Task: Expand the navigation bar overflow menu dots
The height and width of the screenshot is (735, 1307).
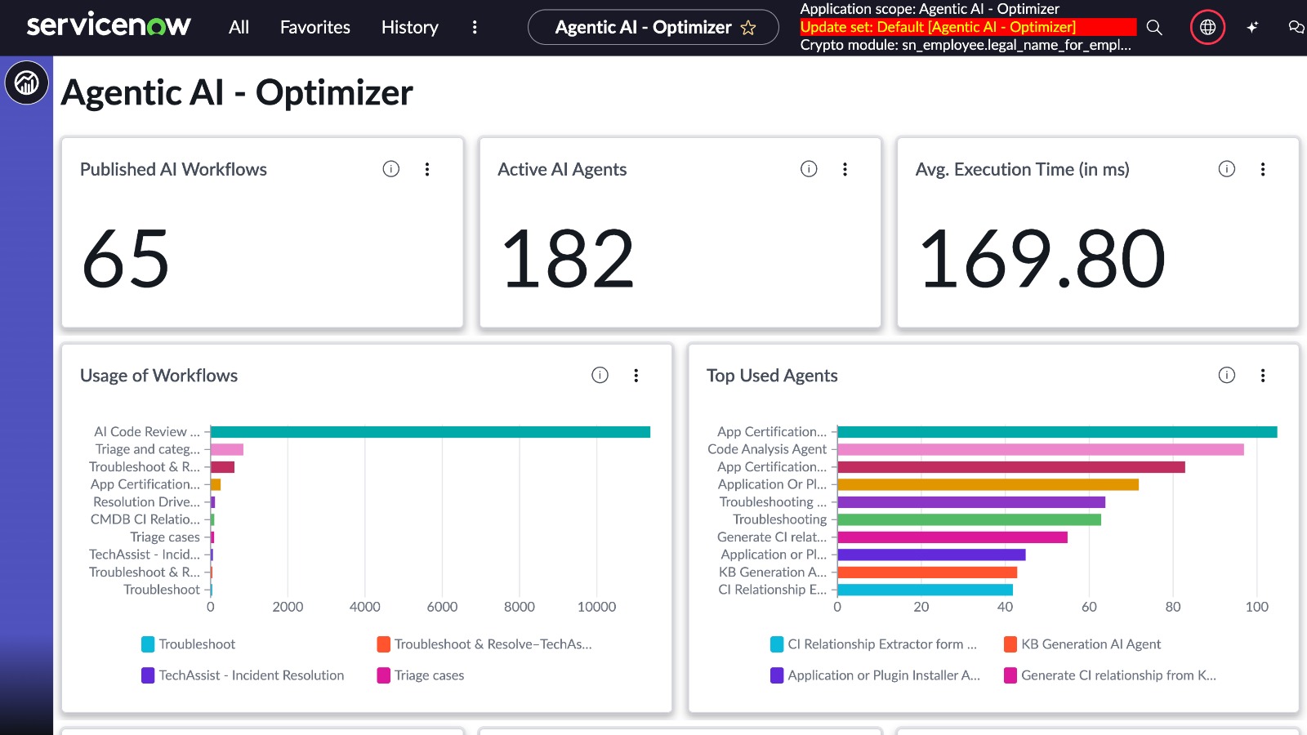Action: [475, 28]
